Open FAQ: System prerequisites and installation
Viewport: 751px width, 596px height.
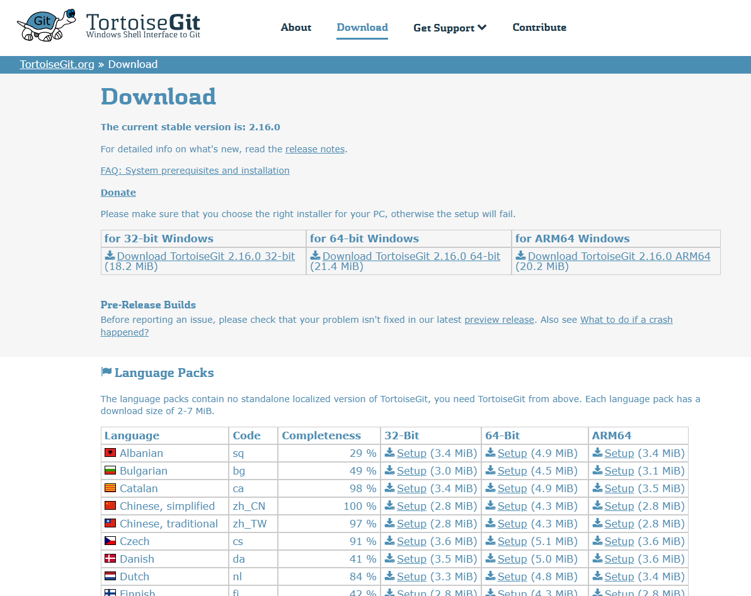195,171
